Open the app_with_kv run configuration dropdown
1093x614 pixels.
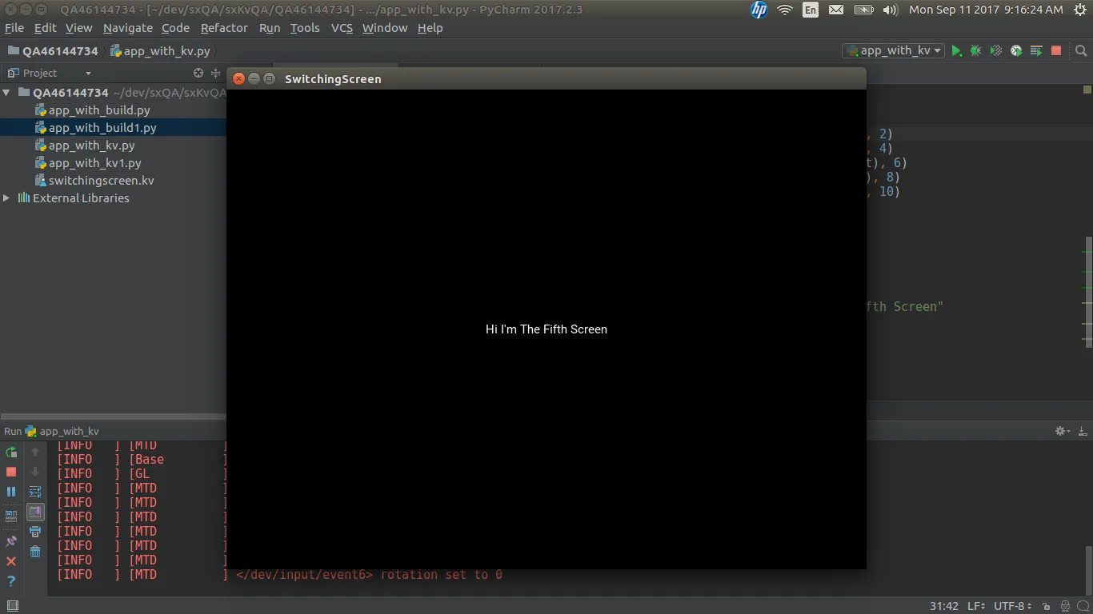pos(894,50)
